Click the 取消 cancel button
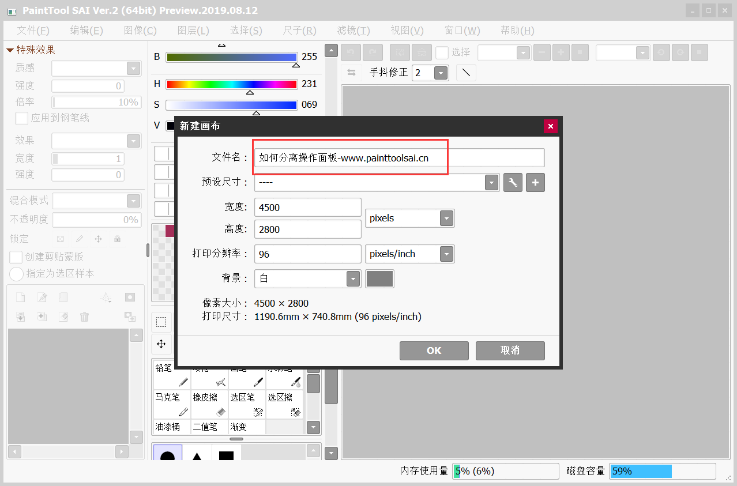The width and height of the screenshot is (737, 486). pyautogui.click(x=510, y=351)
